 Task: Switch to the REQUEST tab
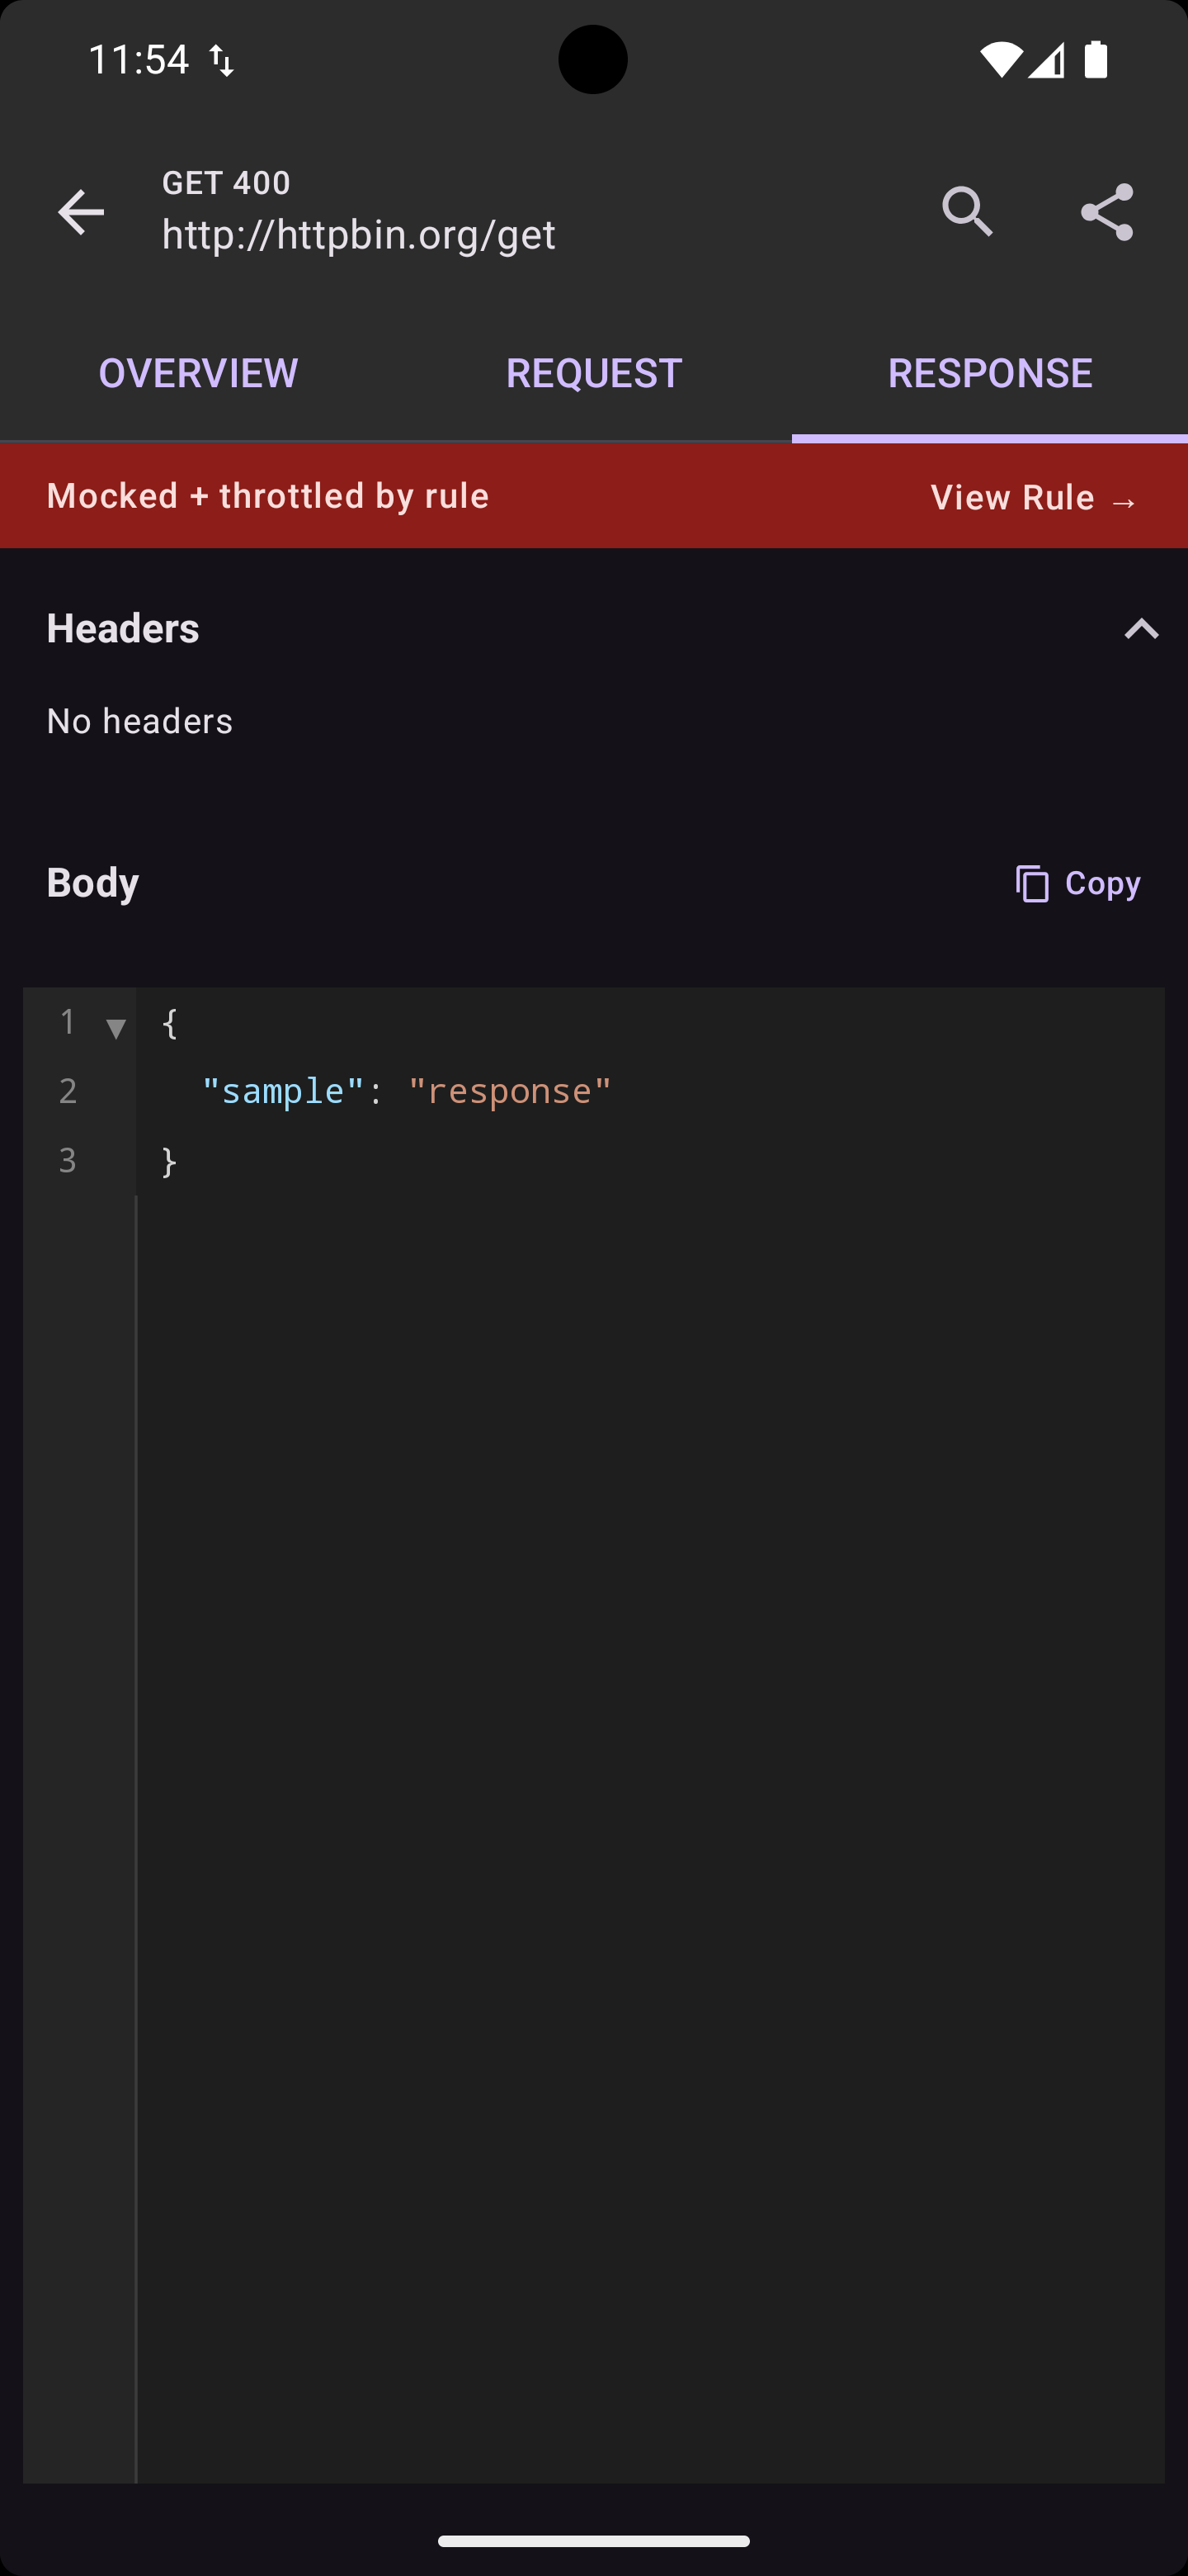[593, 372]
